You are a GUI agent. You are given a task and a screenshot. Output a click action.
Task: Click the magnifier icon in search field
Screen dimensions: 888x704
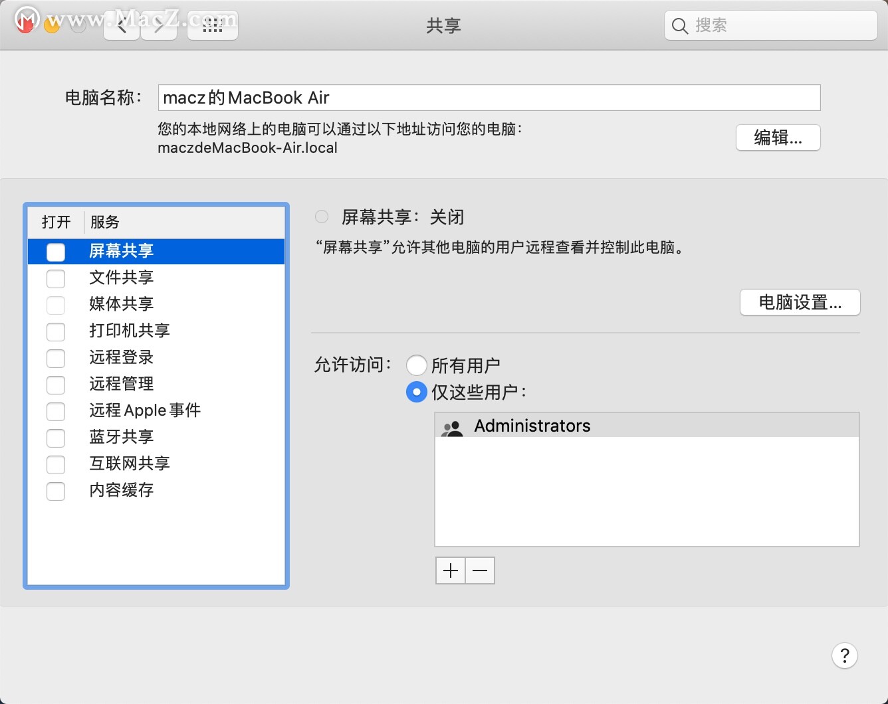(x=679, y=26)
